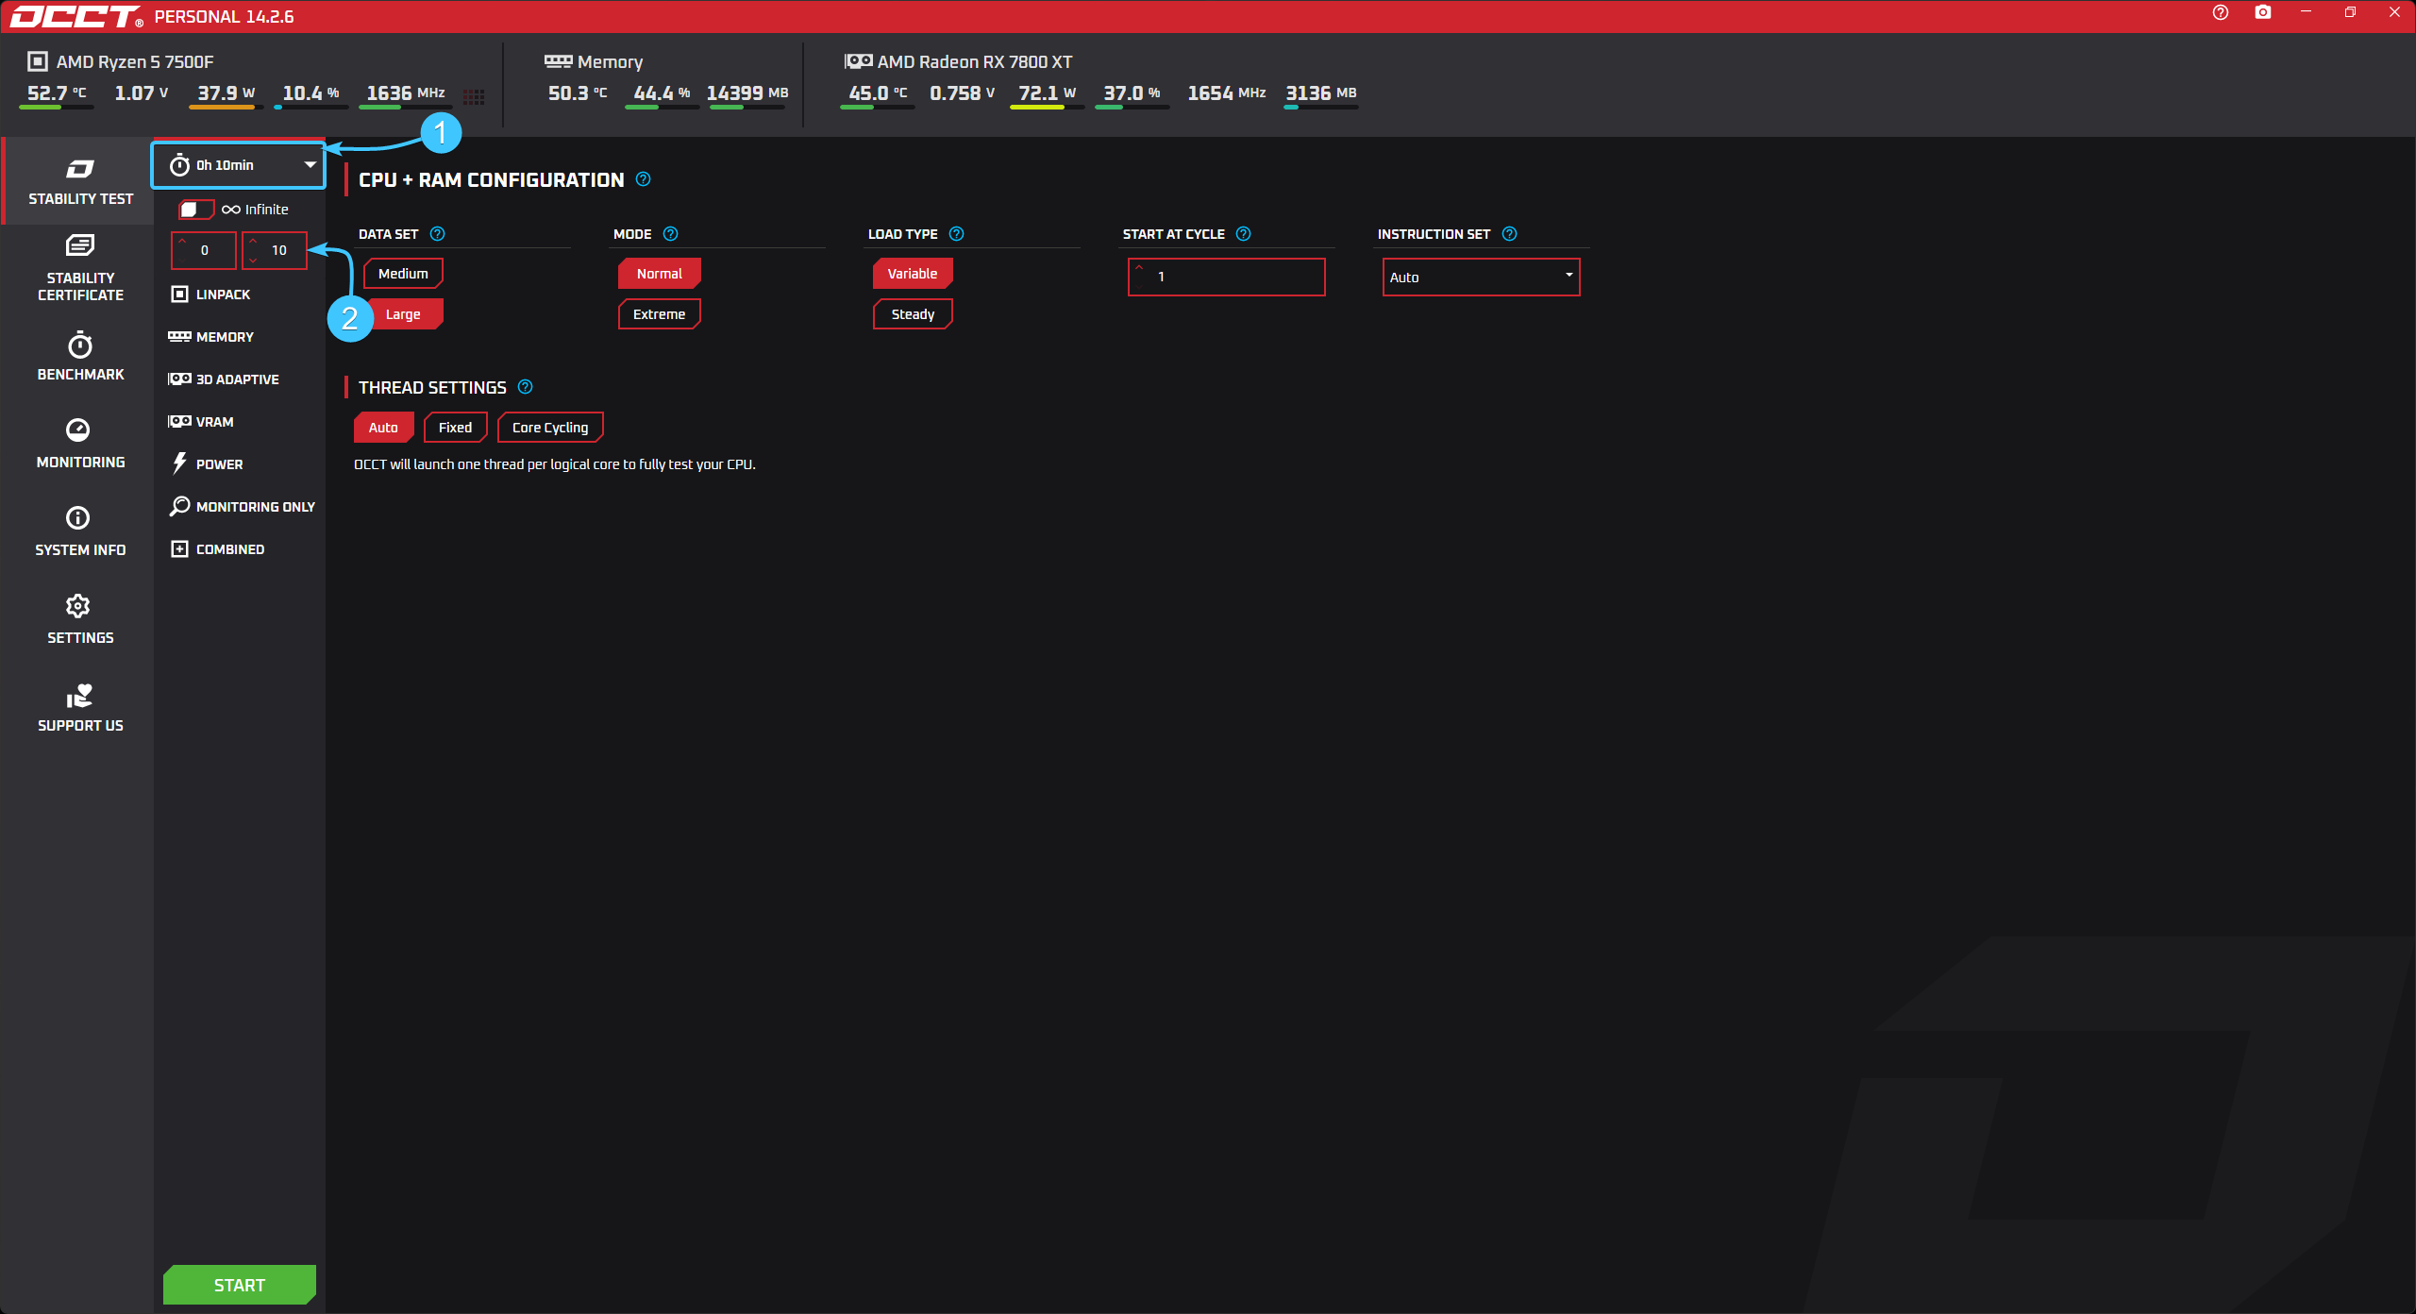Screen dimensions: 2416x1314
Task: Click the Settings gear icon
Action: pos(78,606)
